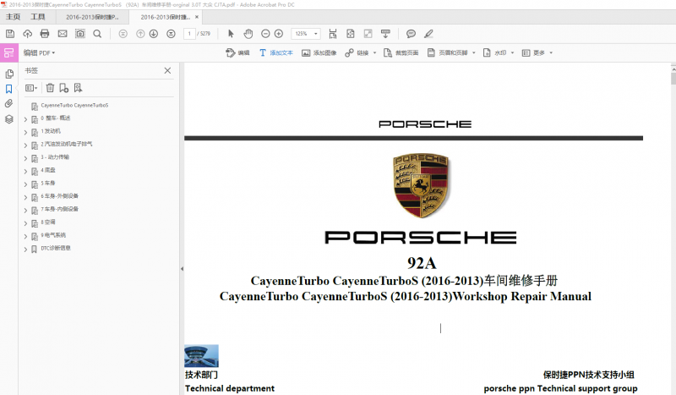This screenshot has width=676, height=395.
Task: Open the attachments paperclip sidebar icon
Action: click(x=9, y=103)
